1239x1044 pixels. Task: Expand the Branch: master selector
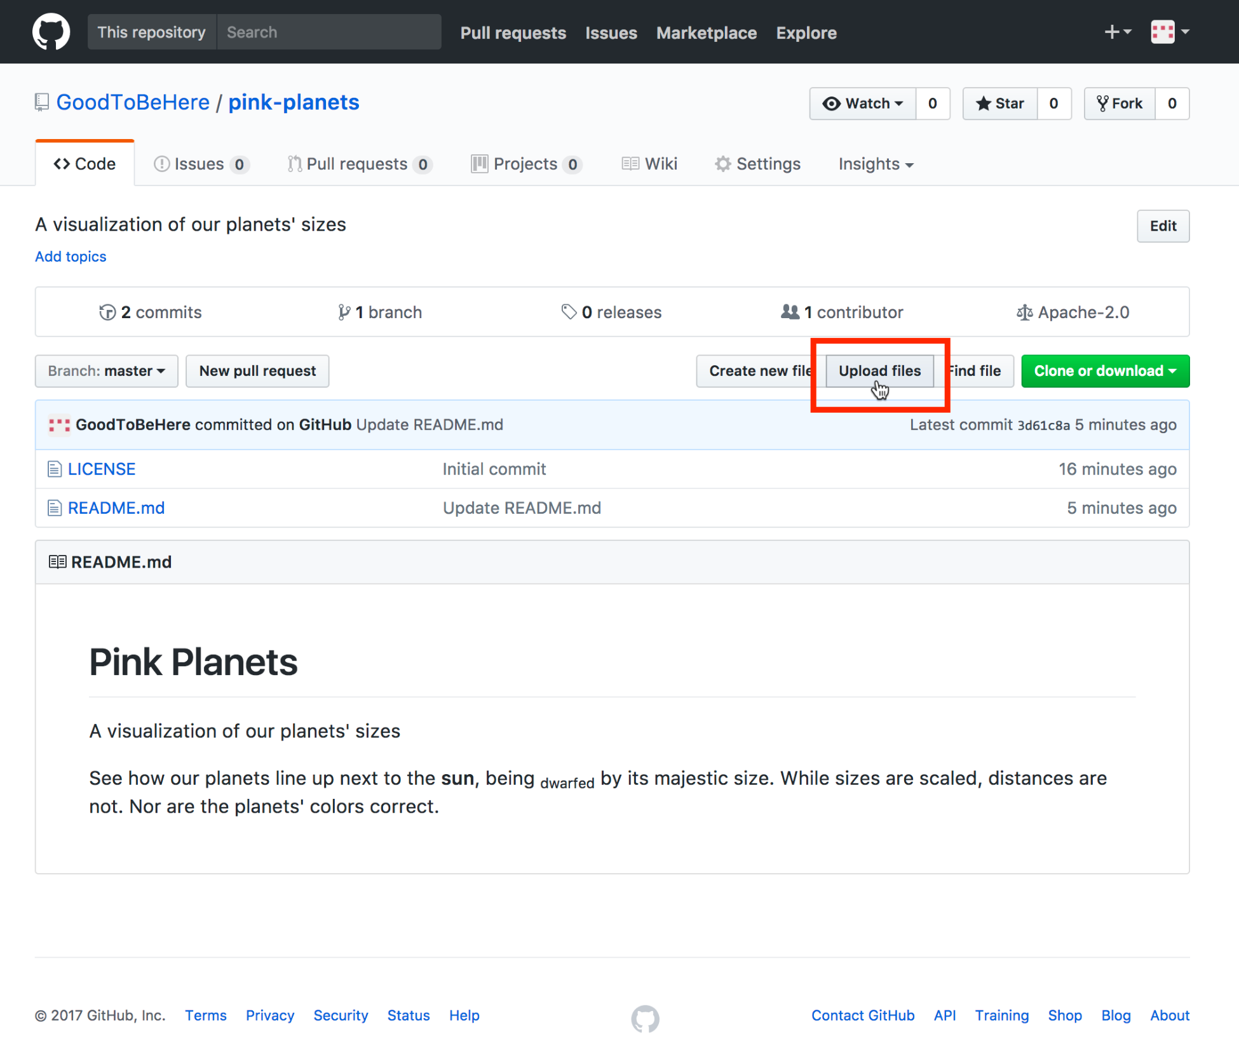(106, 371)
